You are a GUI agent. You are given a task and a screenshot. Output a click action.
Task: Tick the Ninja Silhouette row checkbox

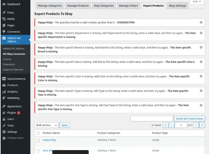pyautogui.click(x=38, y=151)
